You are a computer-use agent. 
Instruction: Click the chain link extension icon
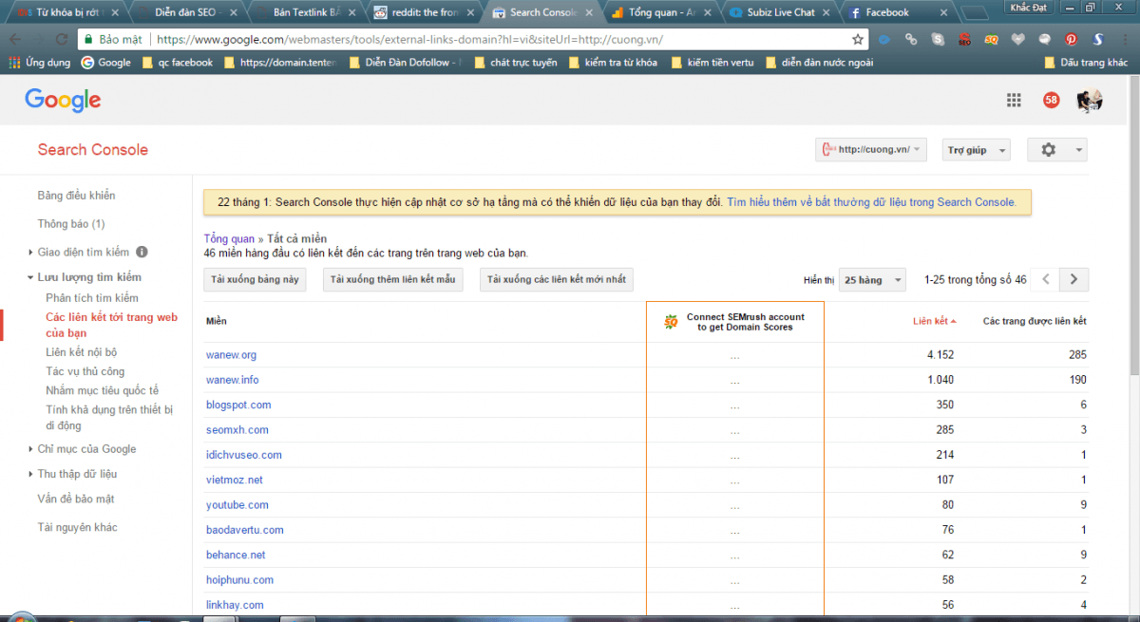[912, 40]
